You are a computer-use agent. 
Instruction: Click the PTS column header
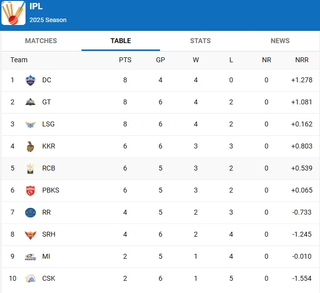pyautogui.click(x=125, y=60)
